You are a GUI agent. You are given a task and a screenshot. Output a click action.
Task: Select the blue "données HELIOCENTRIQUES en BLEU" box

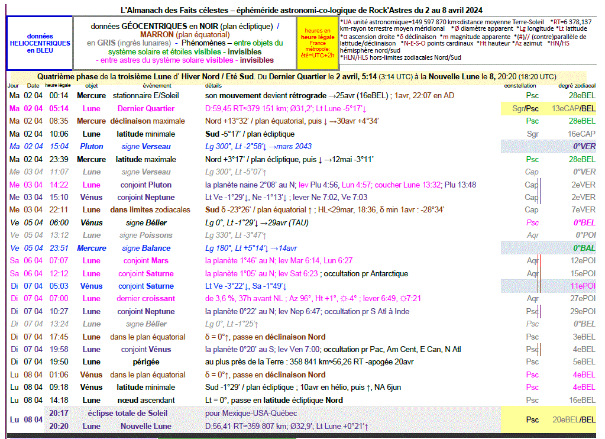40,43
